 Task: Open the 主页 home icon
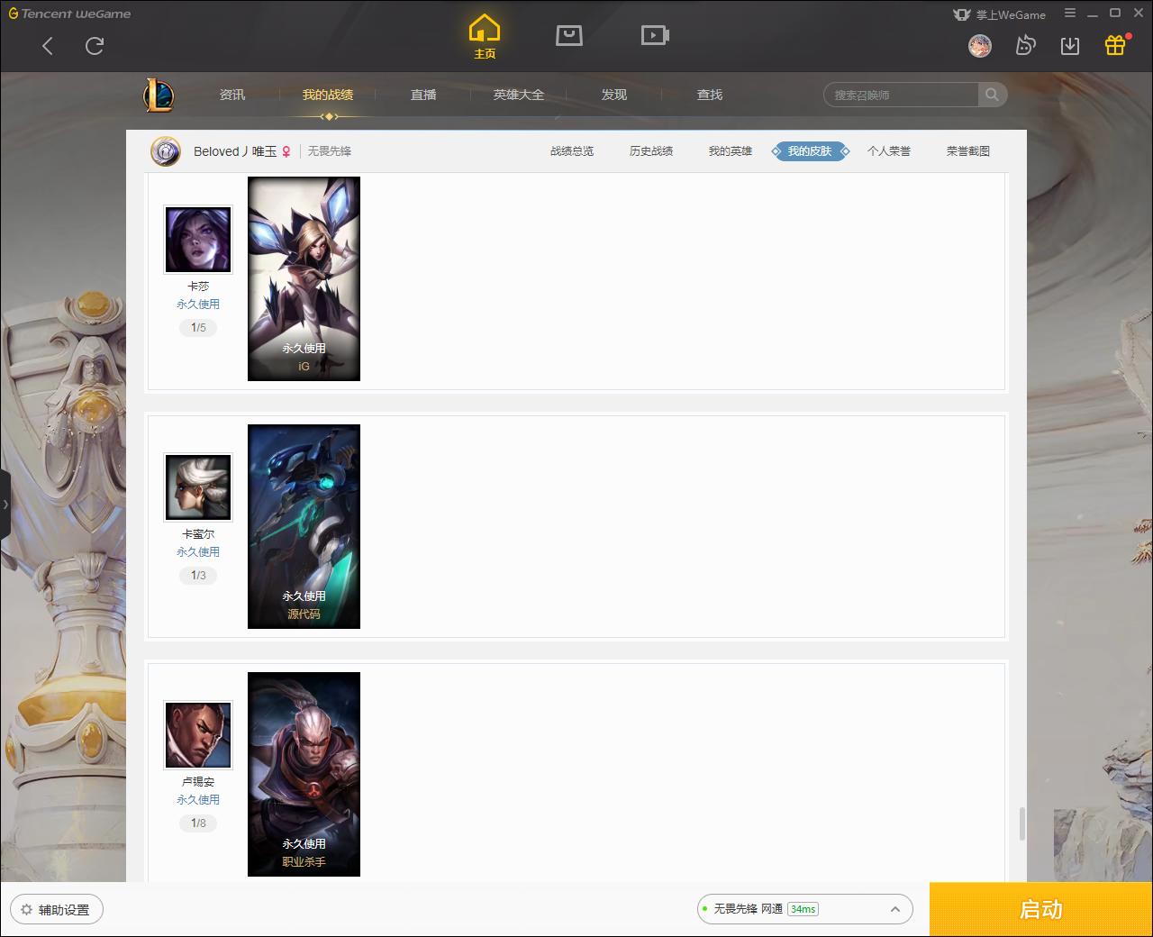485,37
